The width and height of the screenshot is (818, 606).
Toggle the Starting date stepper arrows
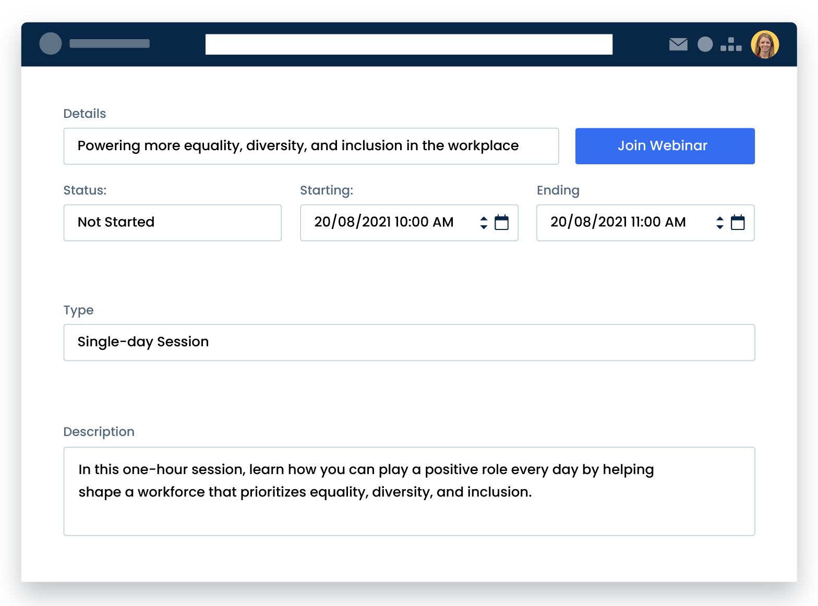tap(484, 223)
